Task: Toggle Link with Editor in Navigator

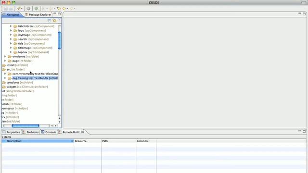Action: [x=54, y=20]
